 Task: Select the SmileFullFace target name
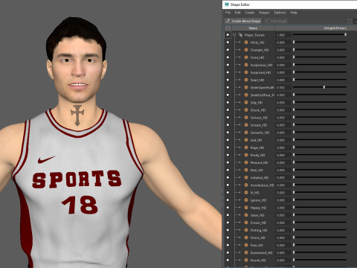pos(263,95)
